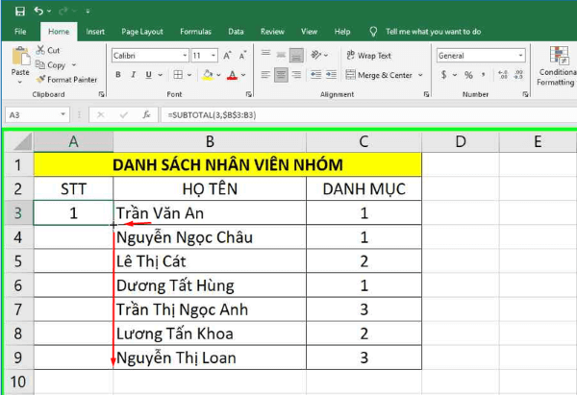
Task: Switch to the Data tab
Action: click(236, 32)
